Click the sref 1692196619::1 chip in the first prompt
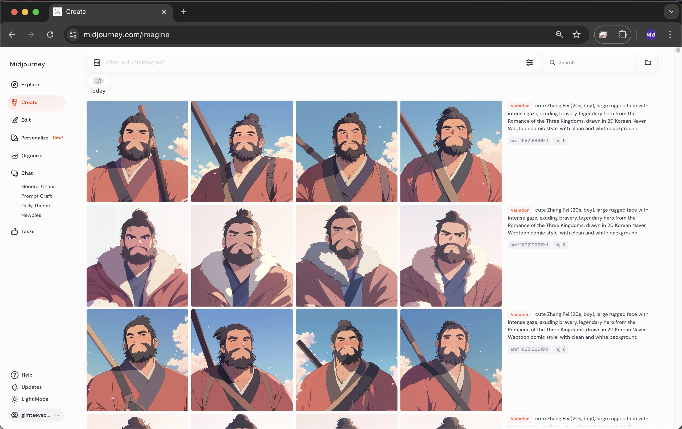682x429 pixels. [529, 141]
